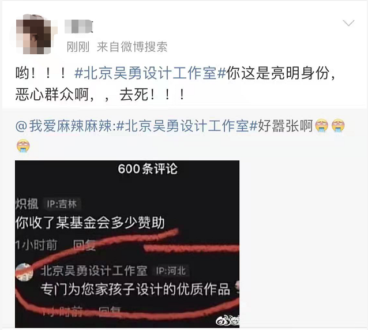Open the poster's pixelated profile avatar
Viewport: 368px width, 330px height.
(33, 34)
